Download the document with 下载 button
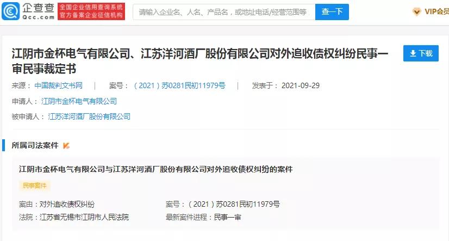The width and height of the screenshot is (449, 241). 421,53
